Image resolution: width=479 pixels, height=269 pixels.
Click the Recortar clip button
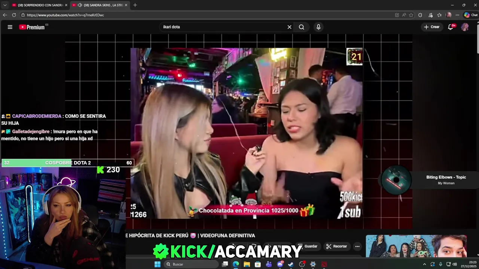336,246
